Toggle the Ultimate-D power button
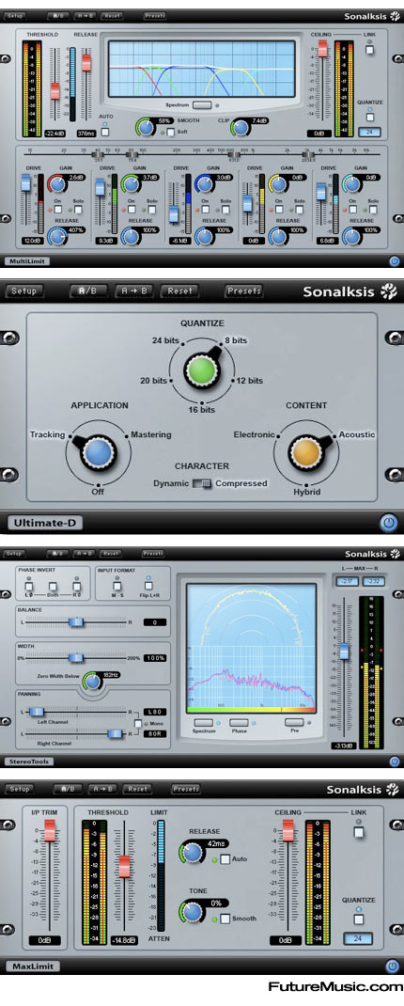This screenshot has height=1006, width=404. click(x=388, y=522)
